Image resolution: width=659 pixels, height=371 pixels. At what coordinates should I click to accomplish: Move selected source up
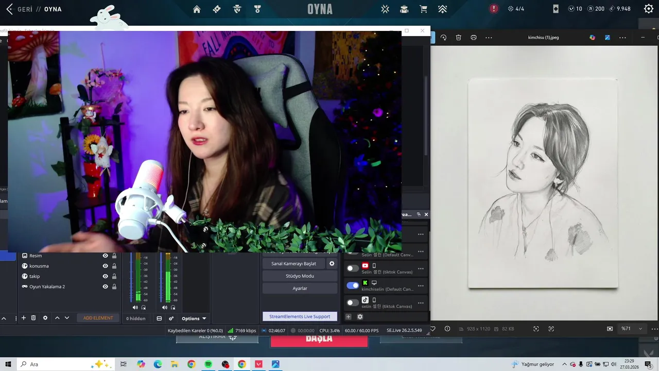57,318
